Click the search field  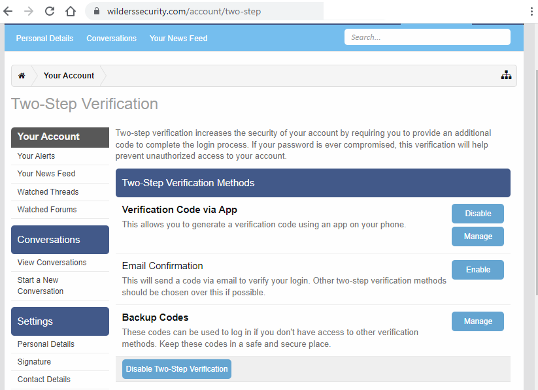coord(427,37)
